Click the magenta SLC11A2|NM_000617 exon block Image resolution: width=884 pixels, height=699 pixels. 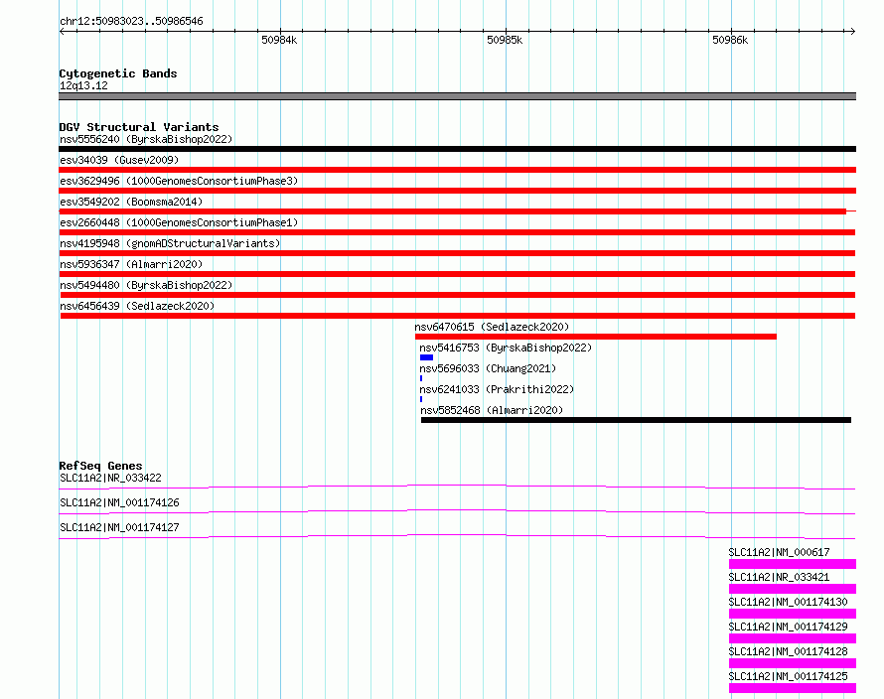793,564
